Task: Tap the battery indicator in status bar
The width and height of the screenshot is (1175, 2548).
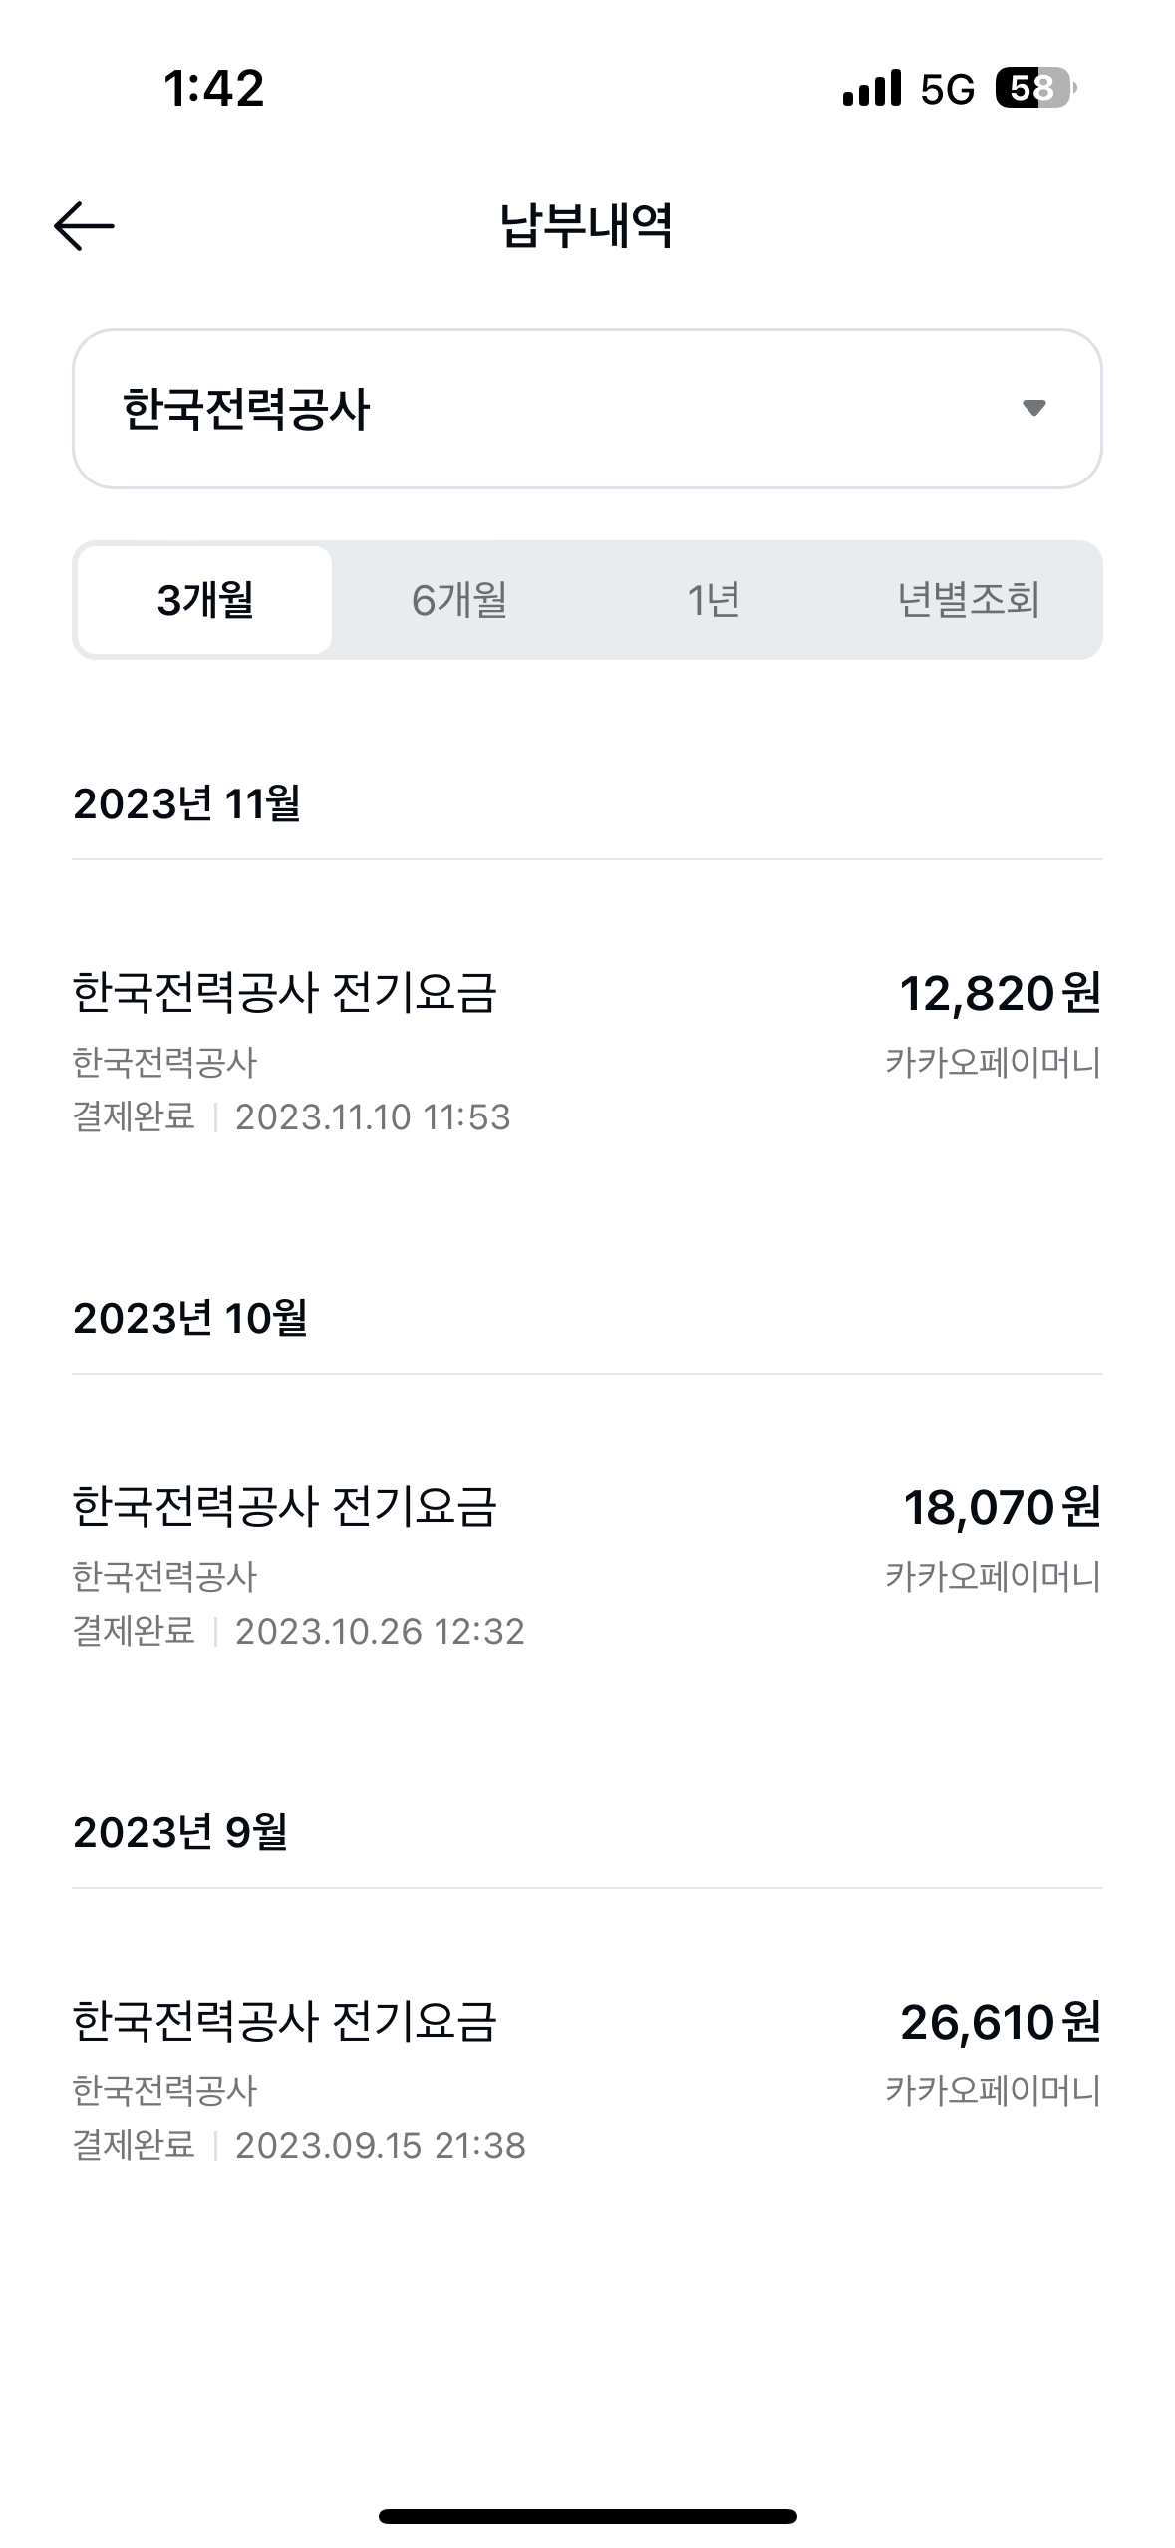Action: point(1034,89)
